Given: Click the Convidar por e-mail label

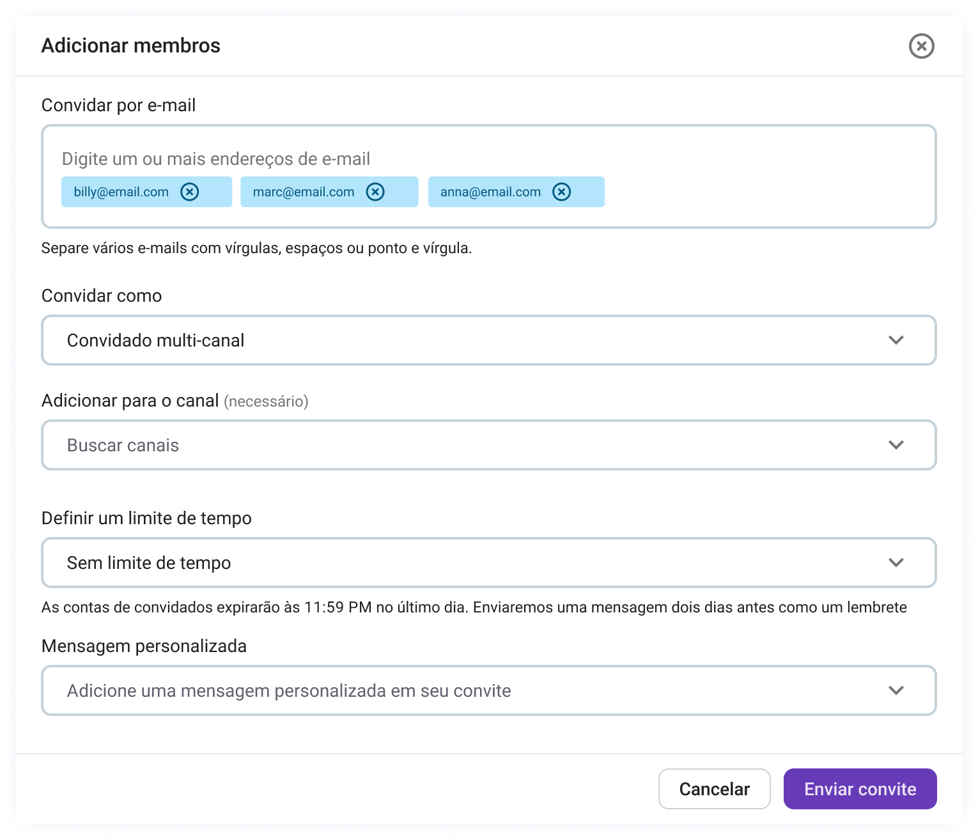Looking at the screenshot, I should (x=118, y=105).
